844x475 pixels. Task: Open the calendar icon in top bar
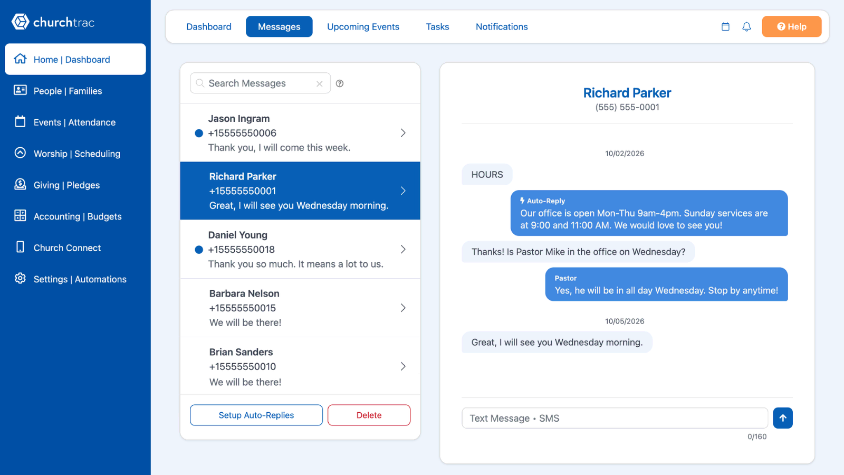point(725,27)
